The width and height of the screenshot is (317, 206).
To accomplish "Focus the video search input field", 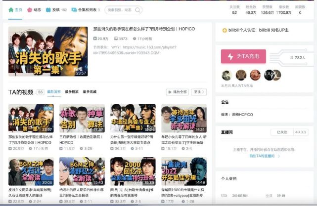I will 120,10.
